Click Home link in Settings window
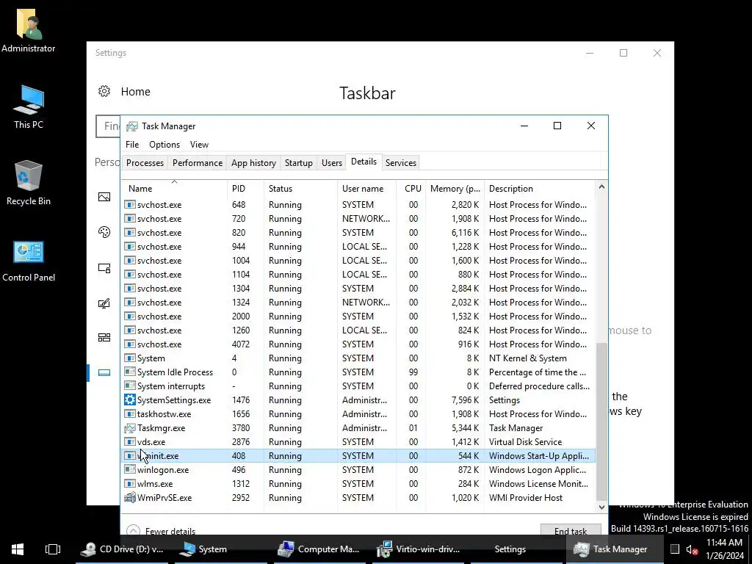Viewport: 752px width, 564px height. (x=135, y=91)
